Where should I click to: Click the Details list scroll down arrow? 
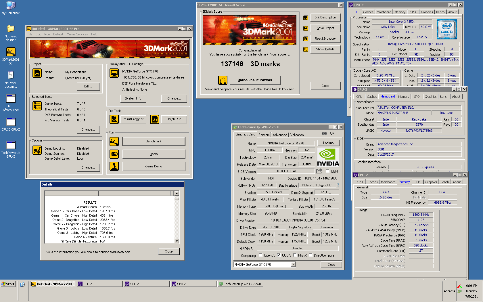coord(177,241)
